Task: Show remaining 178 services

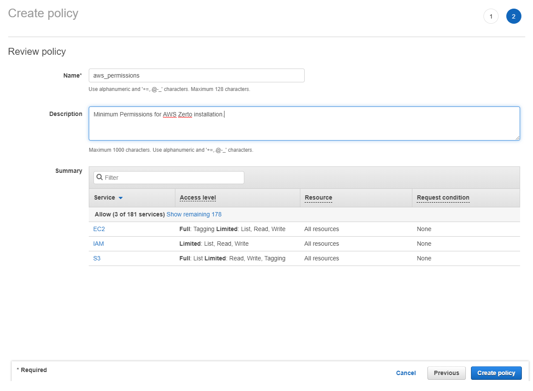Action: 194,214
